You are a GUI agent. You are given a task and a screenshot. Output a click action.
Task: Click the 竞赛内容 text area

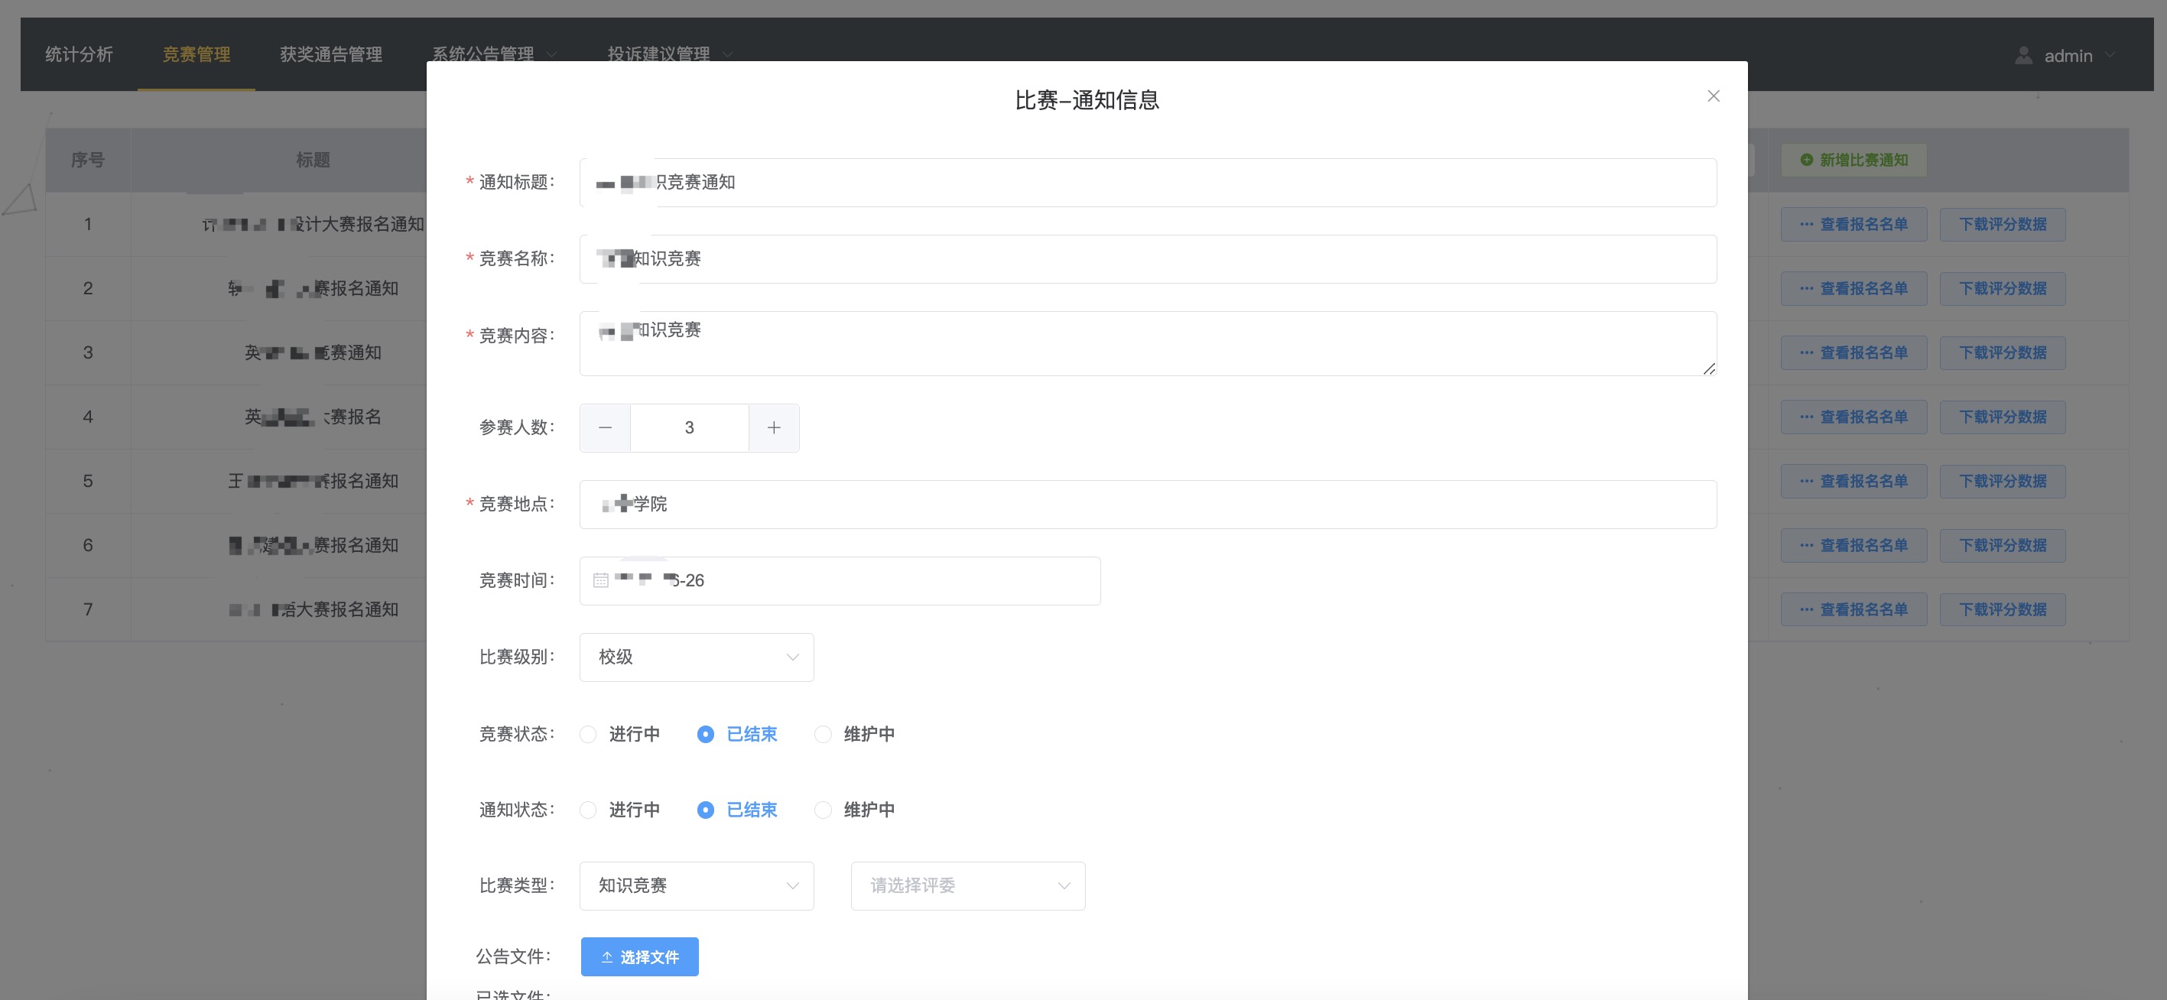pyautogui.click(x=1148, y=344)
